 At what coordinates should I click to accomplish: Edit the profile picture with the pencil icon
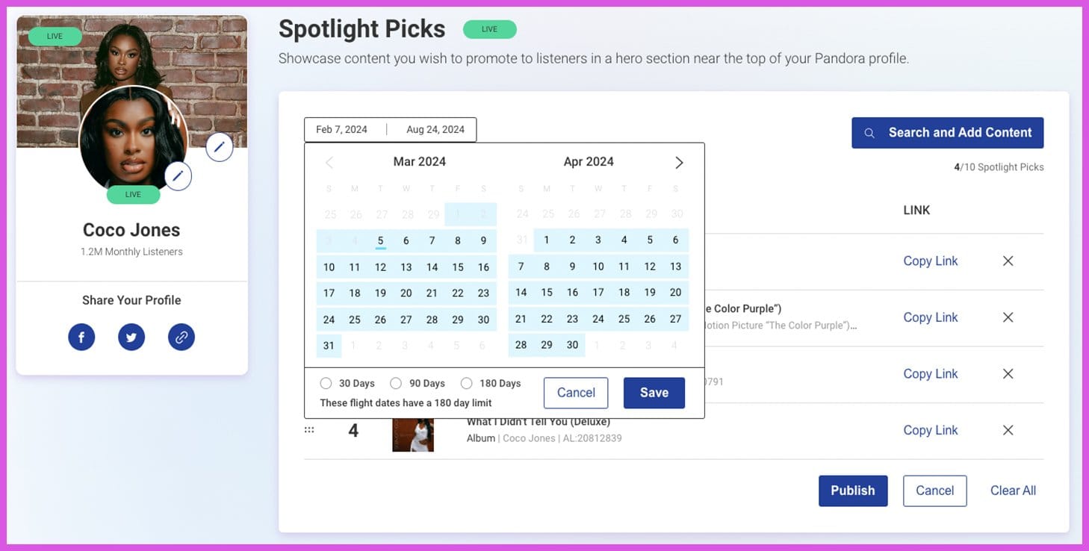[177, 175]
